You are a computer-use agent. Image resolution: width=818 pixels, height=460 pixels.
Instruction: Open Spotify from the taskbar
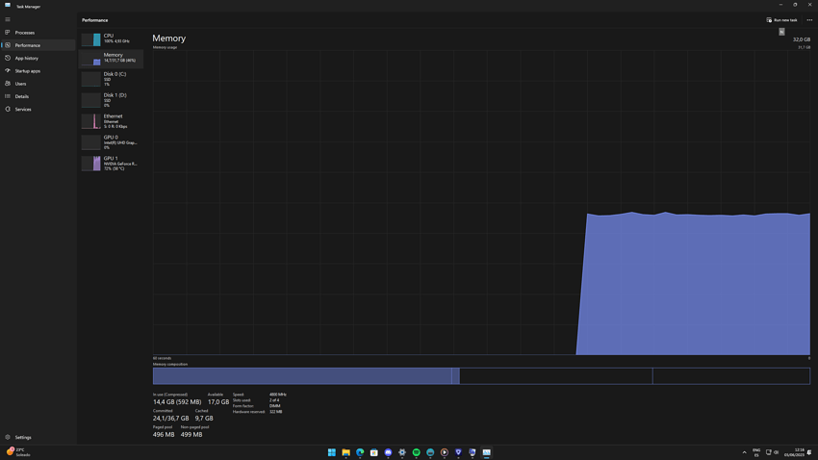[417, 452]
